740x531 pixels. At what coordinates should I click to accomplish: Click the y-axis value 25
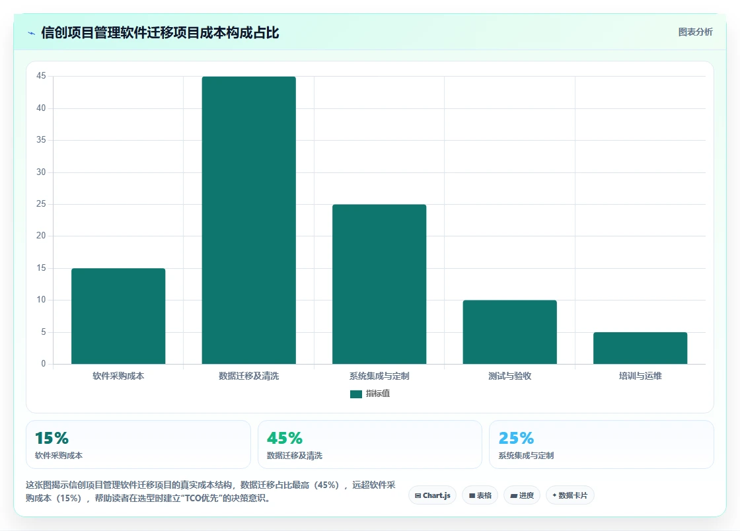(41, 203)
